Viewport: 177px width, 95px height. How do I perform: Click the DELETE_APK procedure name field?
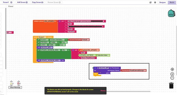pyautogui.click(x=104, y=68)
